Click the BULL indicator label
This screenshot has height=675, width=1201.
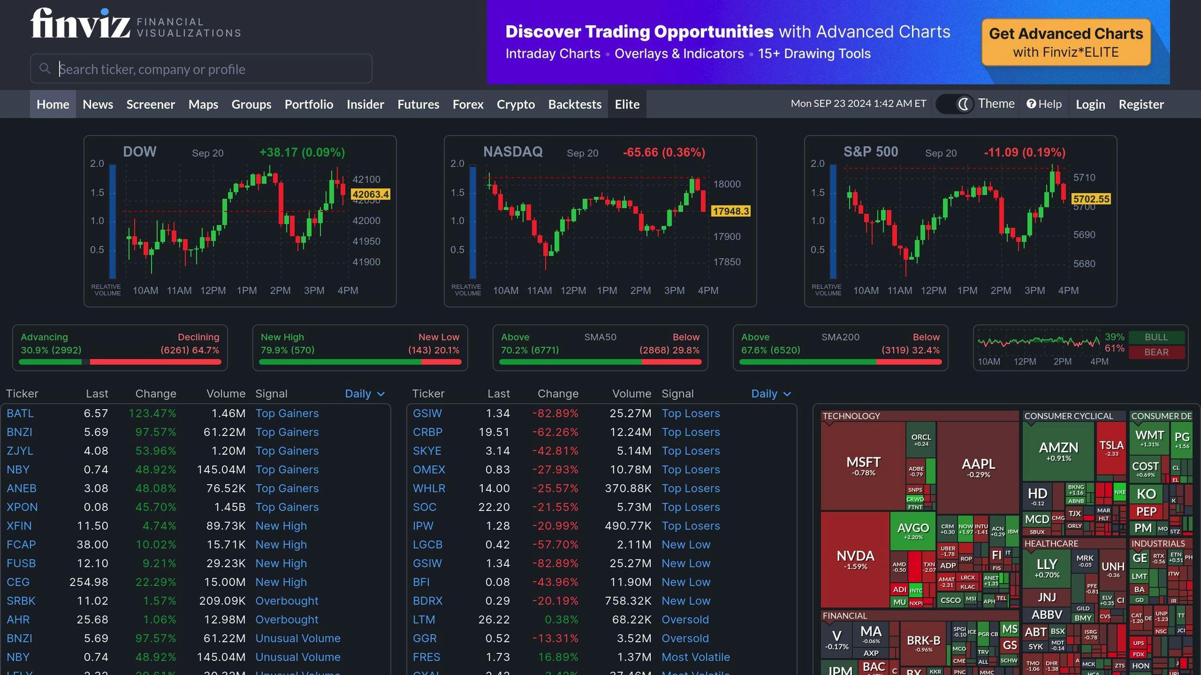(x=1156, y=337)
